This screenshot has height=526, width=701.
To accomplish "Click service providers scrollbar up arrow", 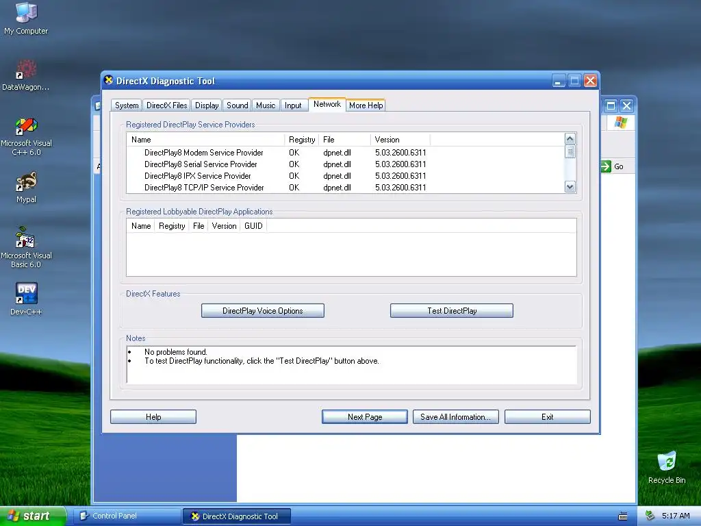I will [x=570, y=138].
